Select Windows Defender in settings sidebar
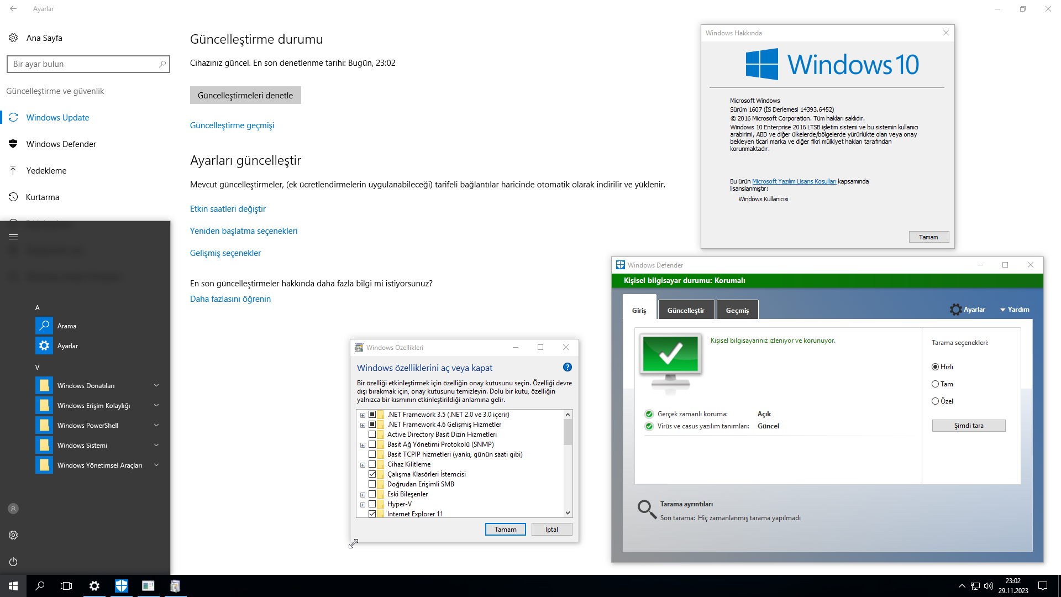The height and width of the screenshot is (597, 1061). click(x=85, y=144)
